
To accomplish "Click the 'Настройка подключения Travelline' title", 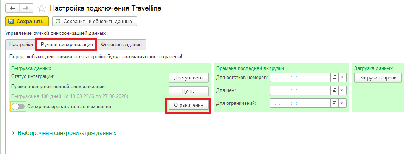I will pyautogui.click(x=106, y=8).
